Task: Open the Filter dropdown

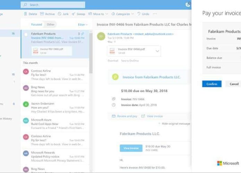Action: [x=83, y=25]
